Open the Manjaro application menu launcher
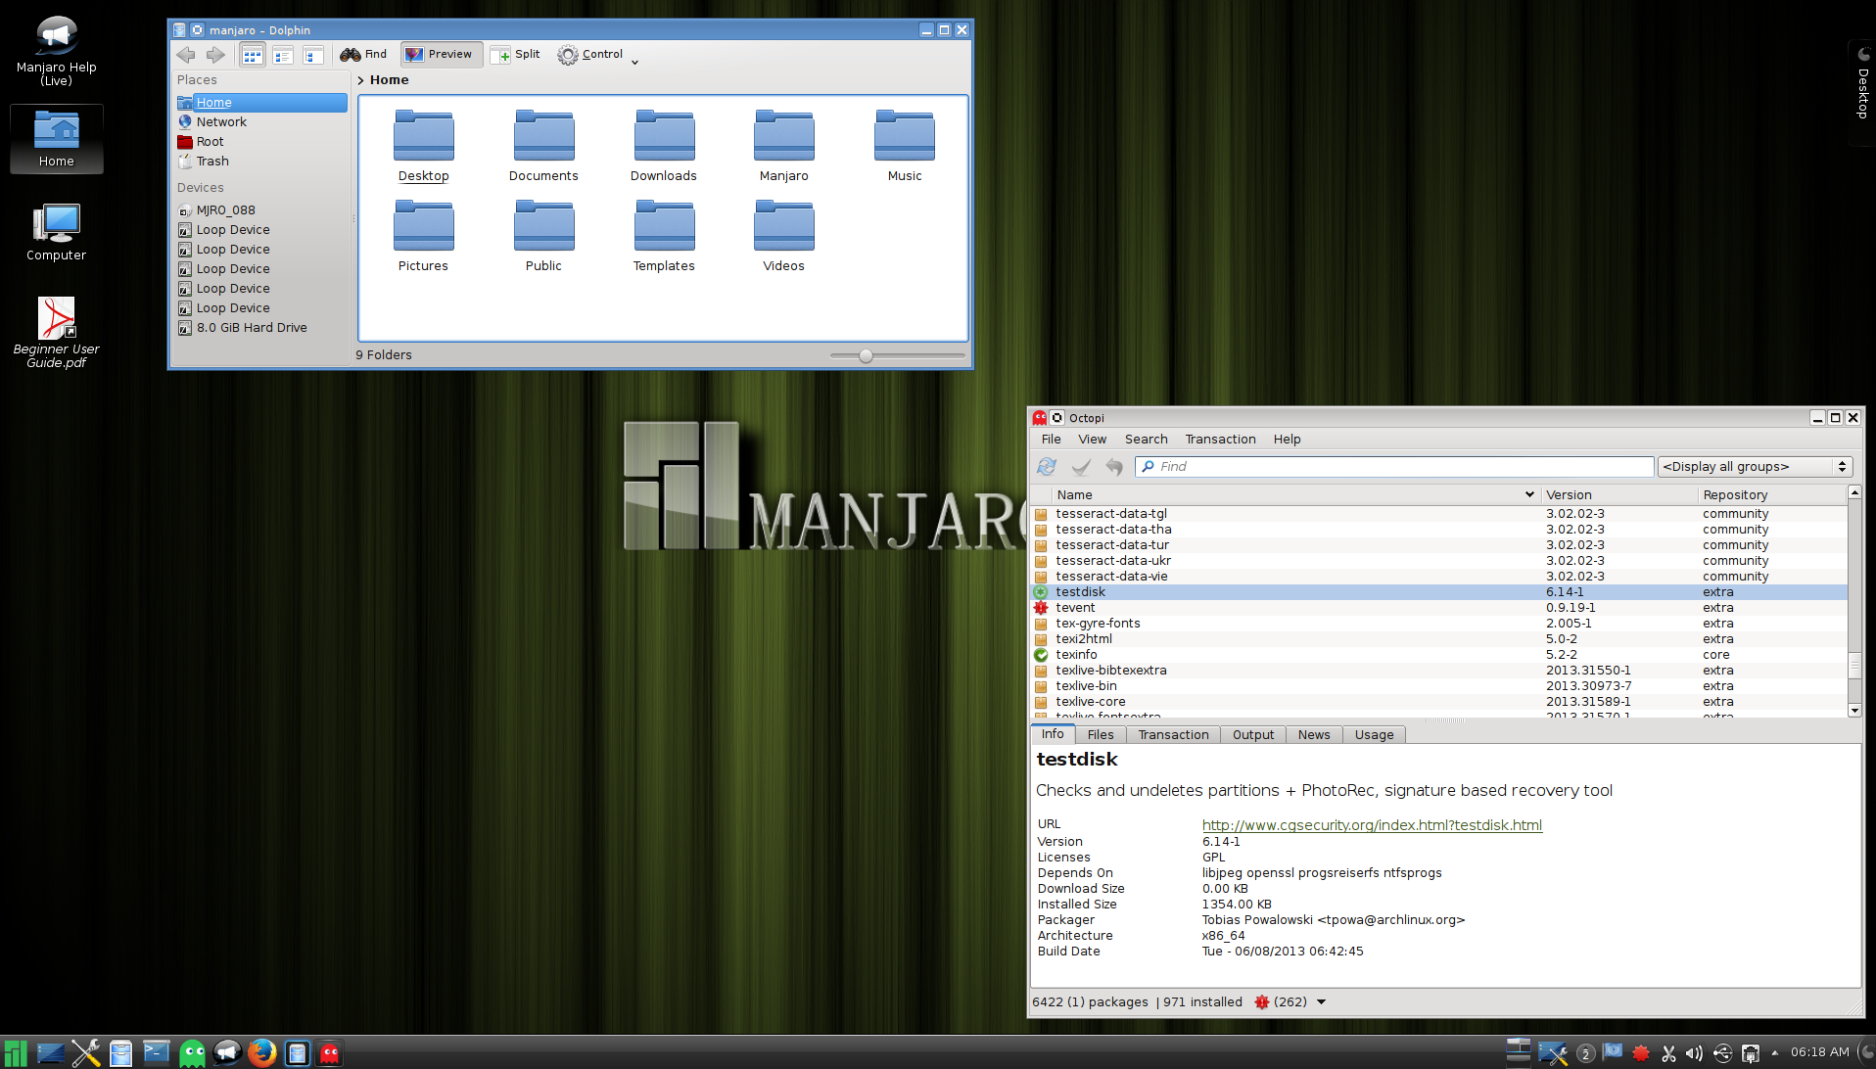 (x=15, y=1053)
